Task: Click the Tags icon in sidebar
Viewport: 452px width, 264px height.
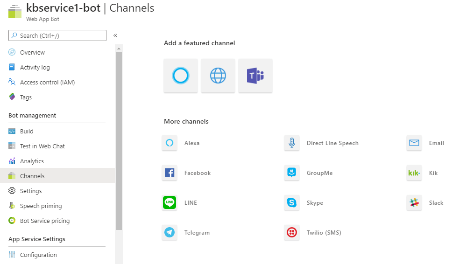Action: point(12,97)
